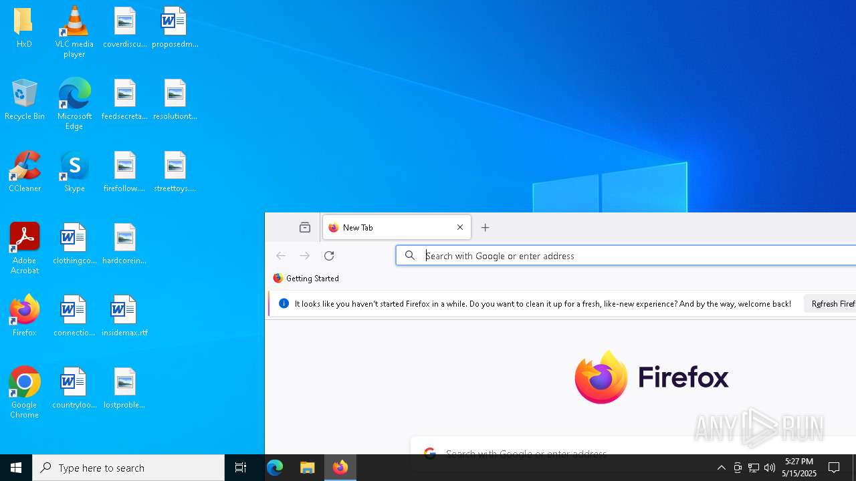Select the clothingco... Word document
Viewport: 856px width, 481px height.
pos(74,245)
